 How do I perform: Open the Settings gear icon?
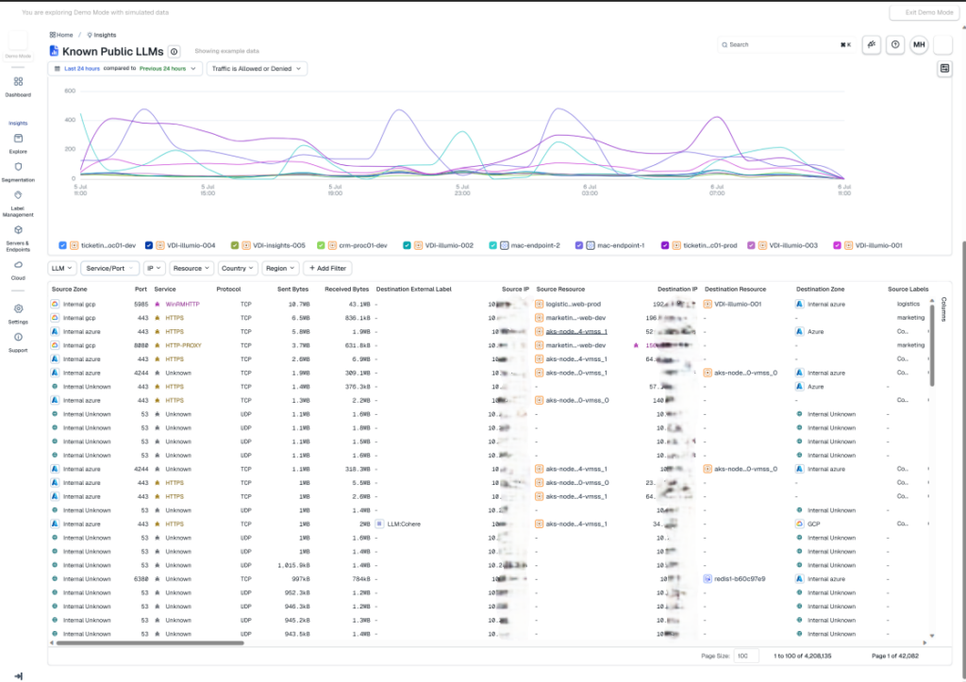click(18, 308)
